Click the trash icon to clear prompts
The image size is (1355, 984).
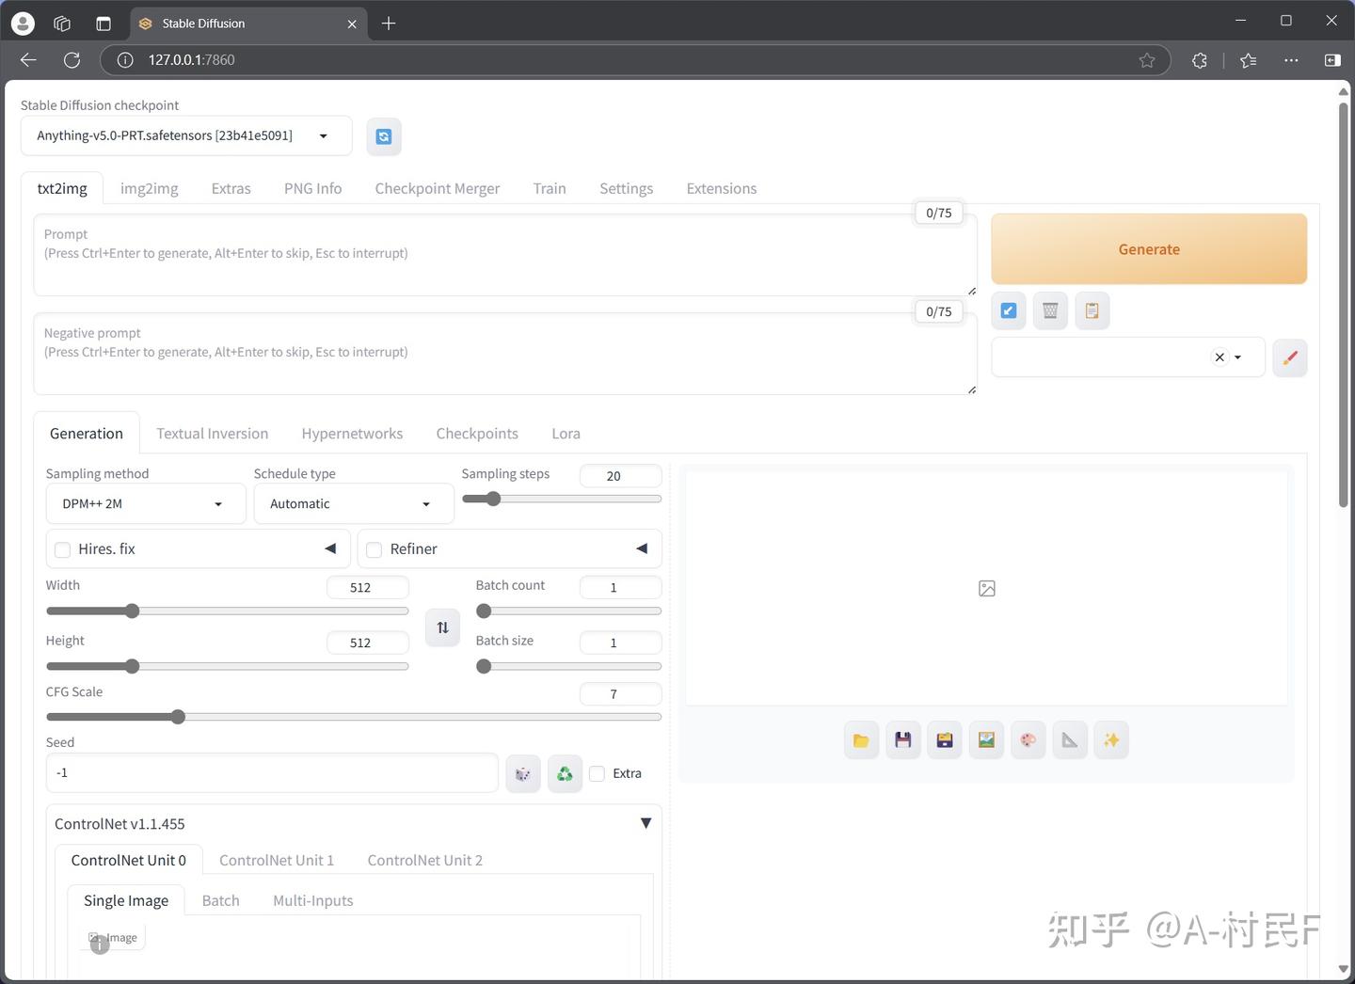(x=1049, y=310)
